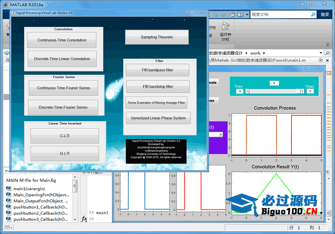335x234 pixels.
Task: Click the Run and Time (运行并计时) icon
Action: (x=225, y=31)
